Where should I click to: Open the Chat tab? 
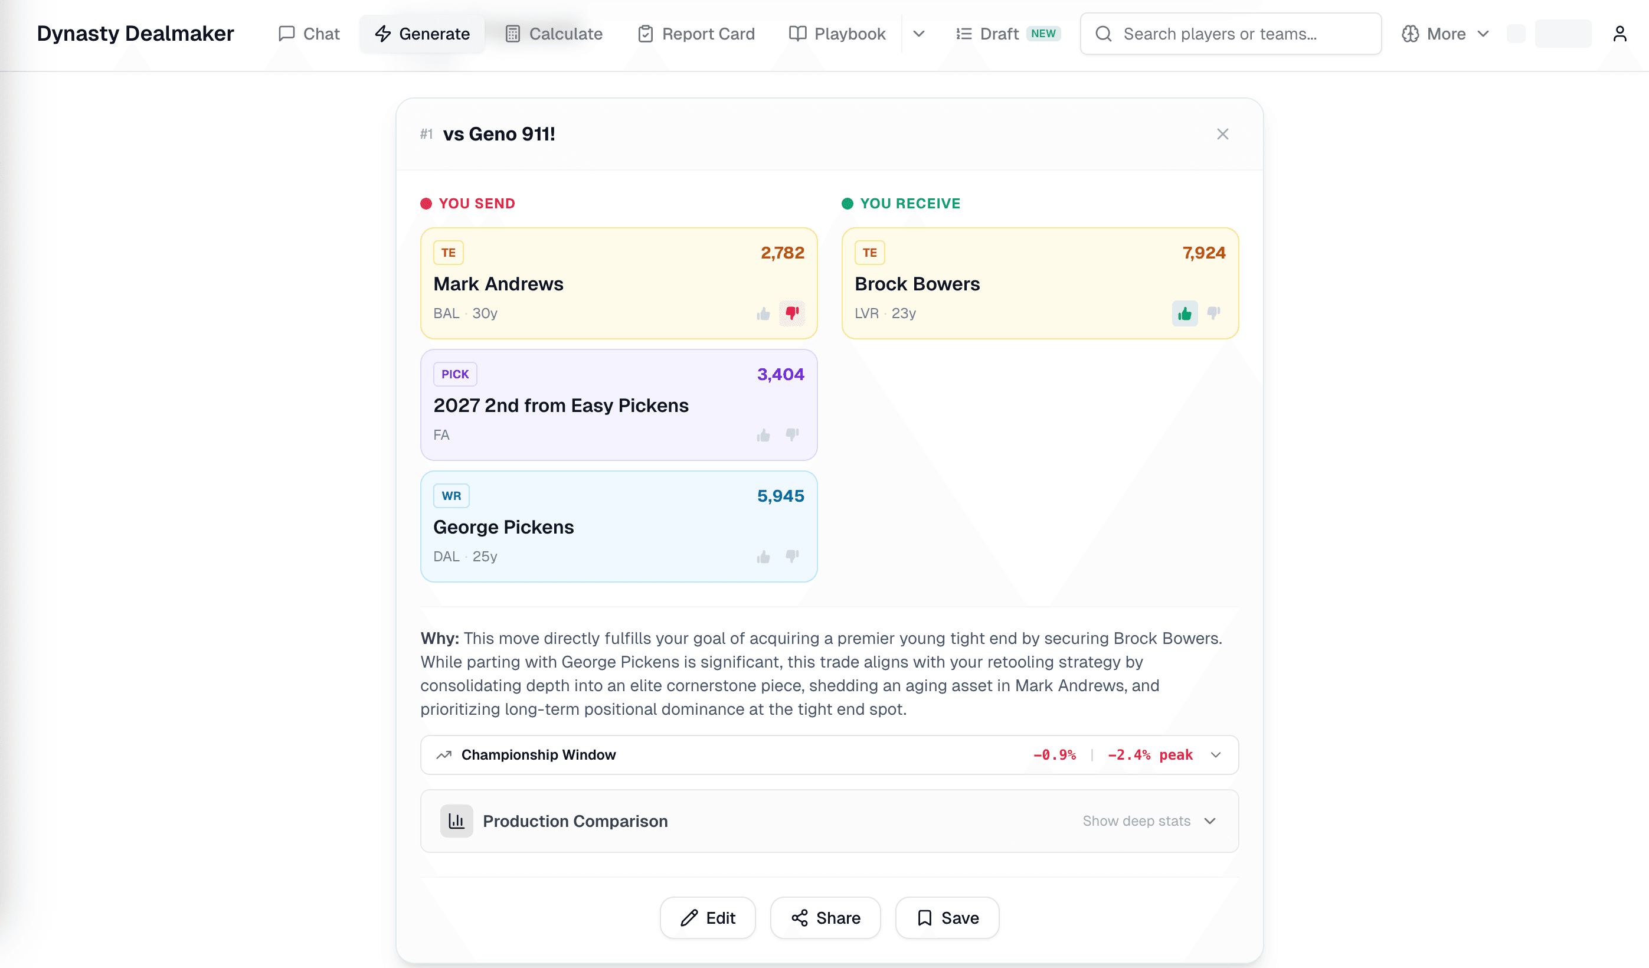(308, 34)
